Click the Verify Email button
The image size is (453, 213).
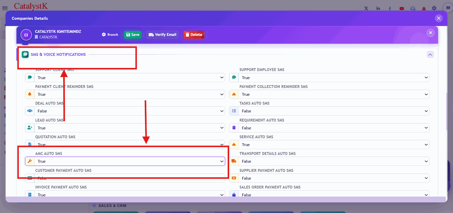163,34
